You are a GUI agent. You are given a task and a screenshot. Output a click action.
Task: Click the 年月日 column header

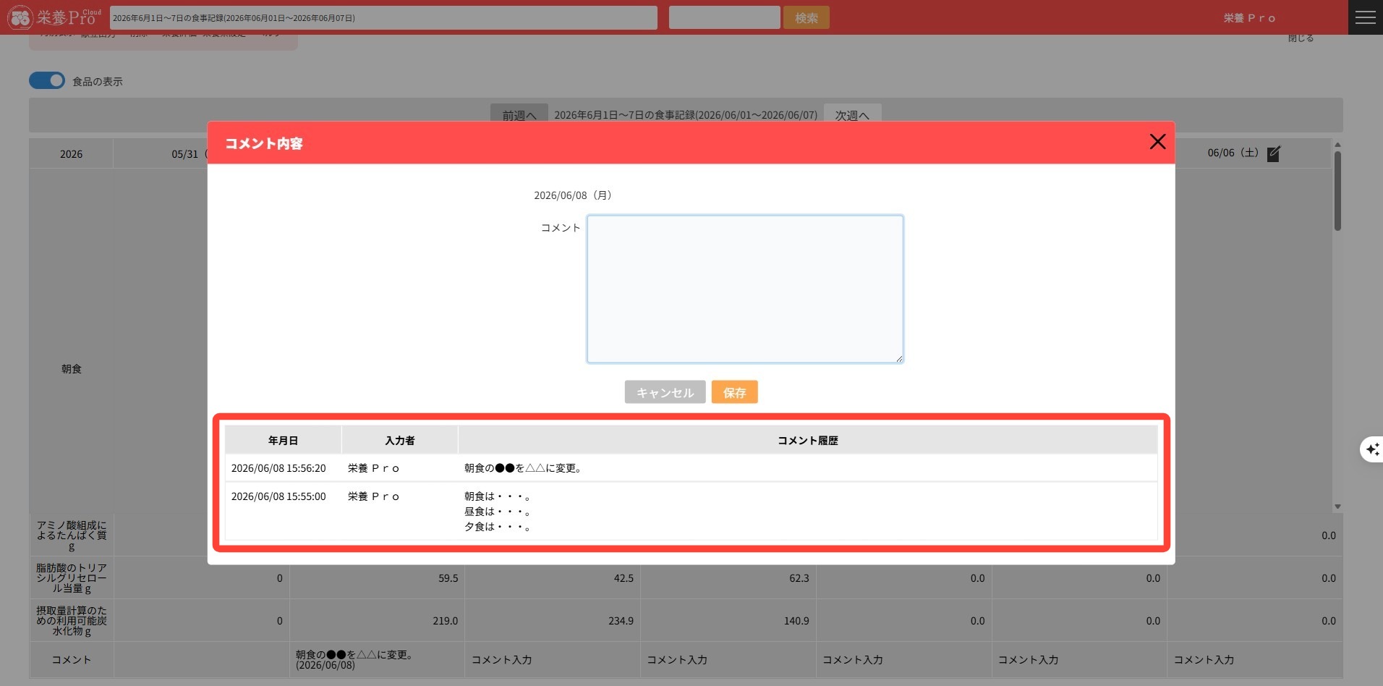[x=283, y=440]
